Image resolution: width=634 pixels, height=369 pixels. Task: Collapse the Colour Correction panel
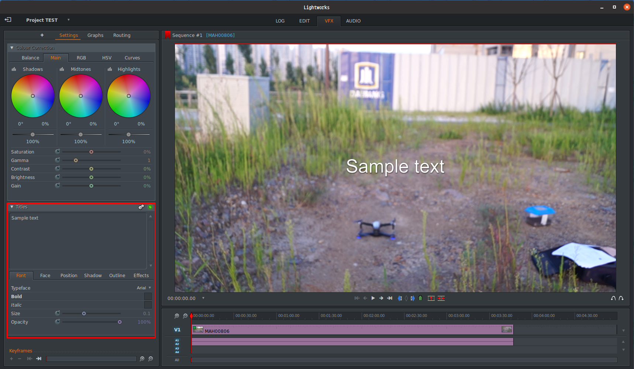click(x=12, y=48)
